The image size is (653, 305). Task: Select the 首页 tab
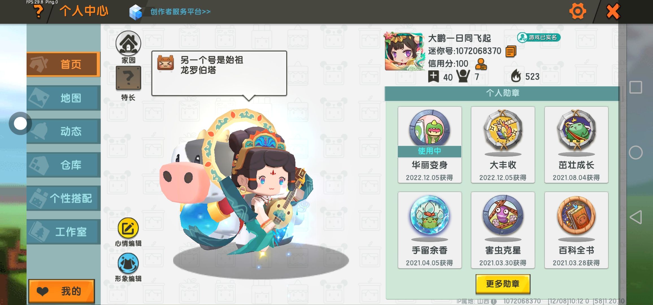click(64, 64)
